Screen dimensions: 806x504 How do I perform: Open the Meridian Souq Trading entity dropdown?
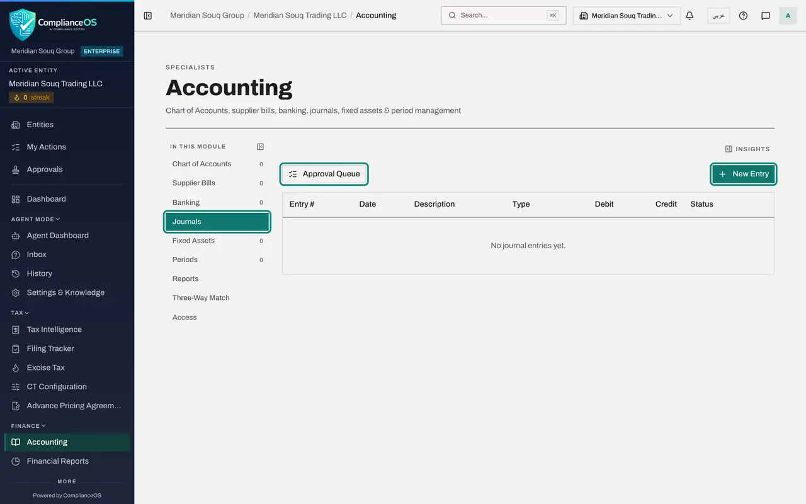point(627,16)
